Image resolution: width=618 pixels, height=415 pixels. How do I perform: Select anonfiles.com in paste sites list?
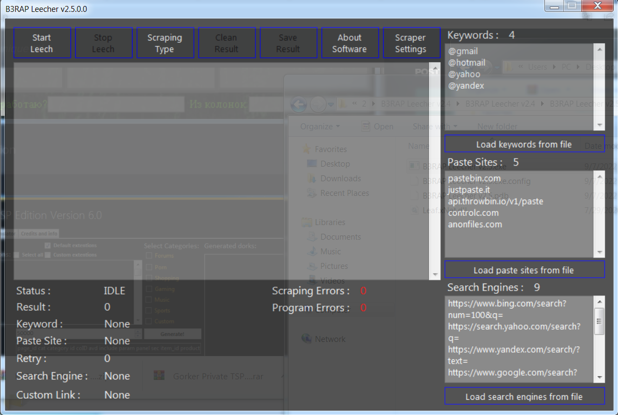pyautogui.click(x=475, y=224)
